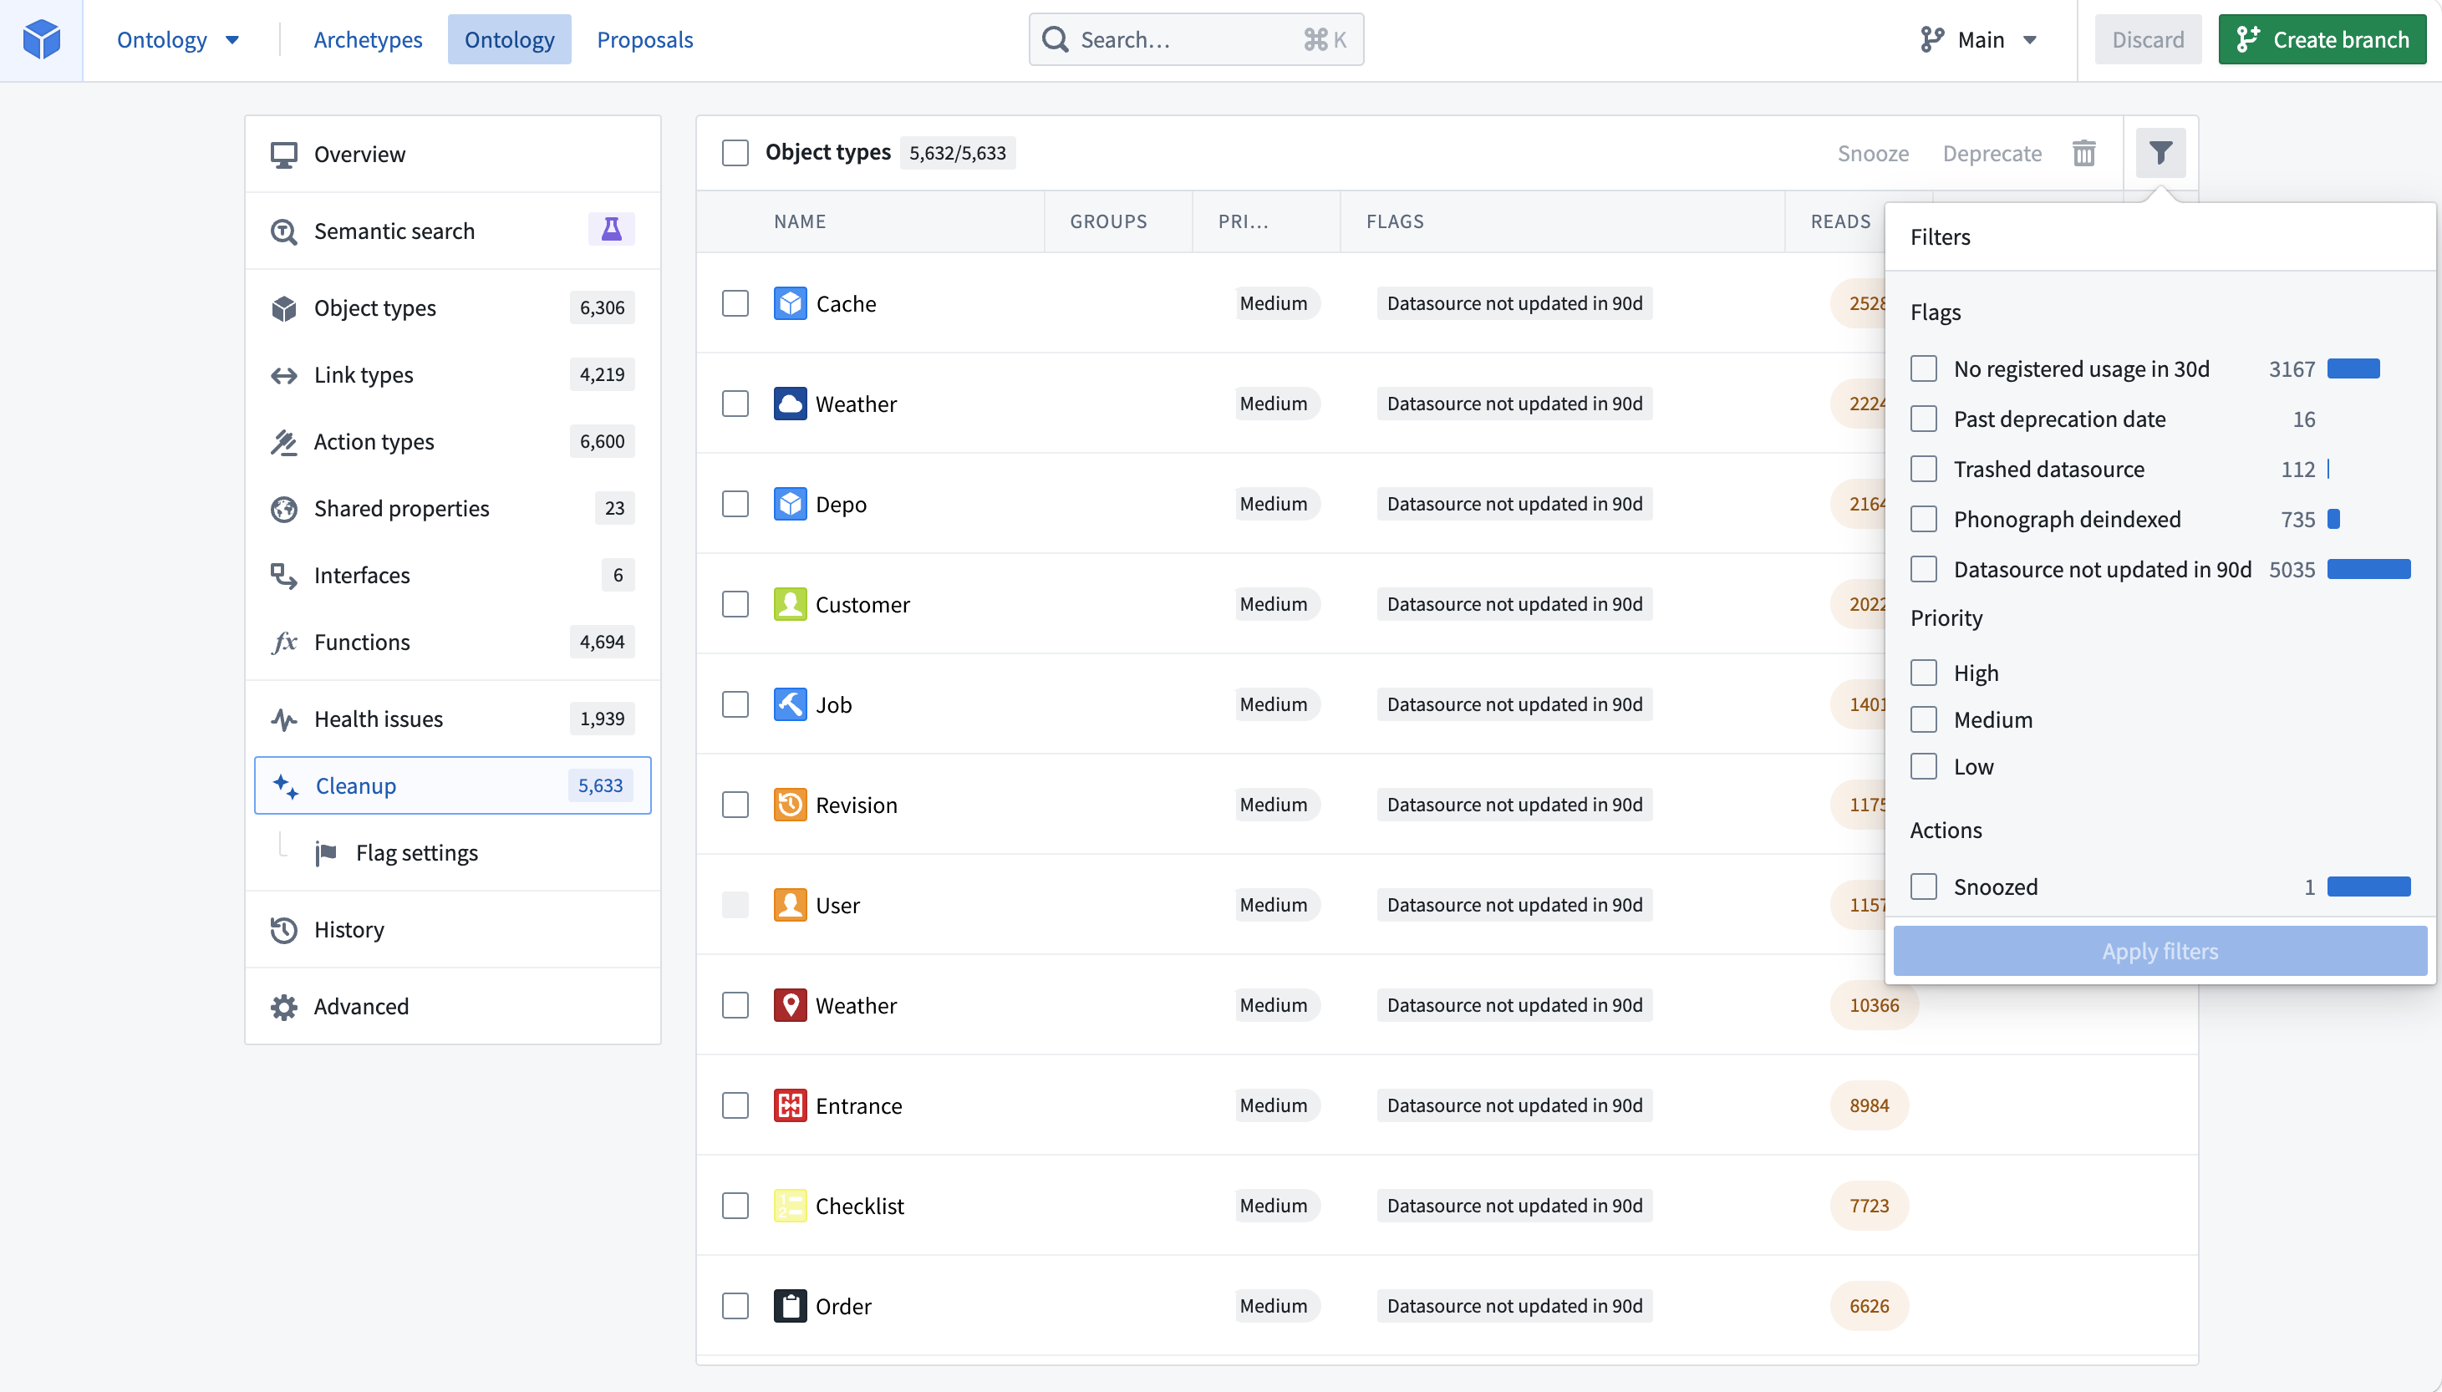Toggle the Snoozed actions filter
The width and height of the screenshot is (2442, 1392).
[1923, 887]
